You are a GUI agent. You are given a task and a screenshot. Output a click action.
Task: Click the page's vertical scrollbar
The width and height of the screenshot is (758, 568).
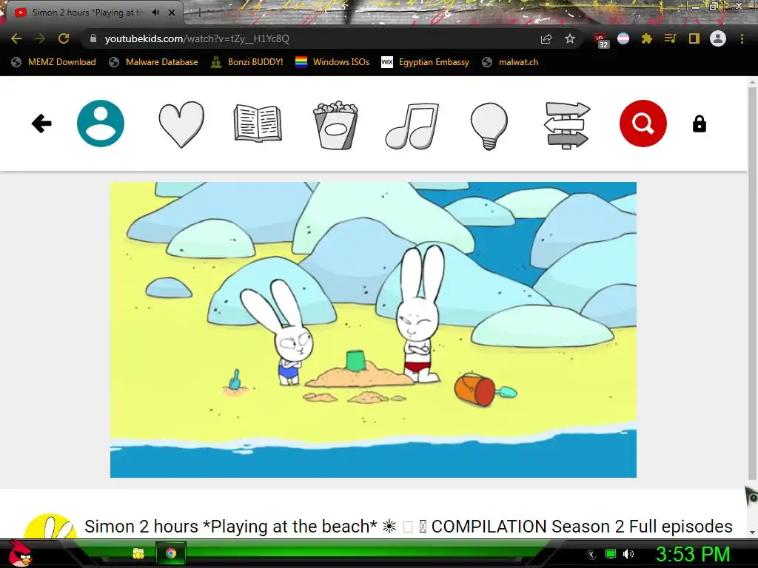point(752,285)
